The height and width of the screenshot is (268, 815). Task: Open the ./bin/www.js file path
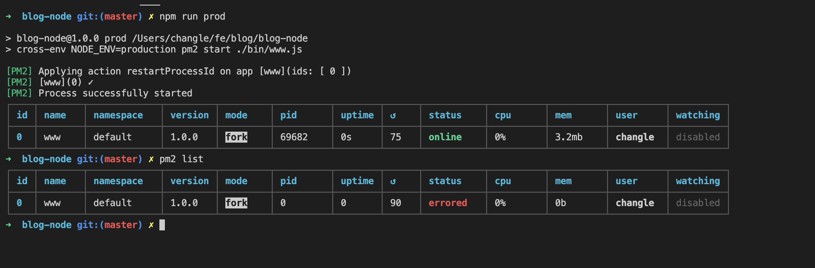click(269, 49)
